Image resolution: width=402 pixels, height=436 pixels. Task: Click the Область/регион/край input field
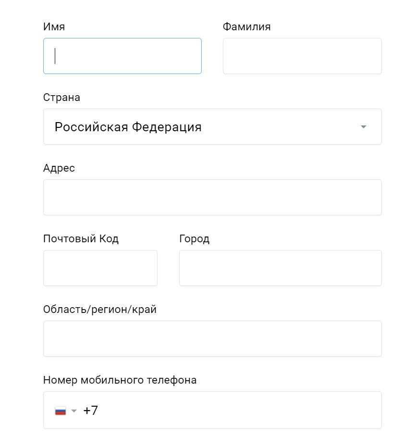212,339
